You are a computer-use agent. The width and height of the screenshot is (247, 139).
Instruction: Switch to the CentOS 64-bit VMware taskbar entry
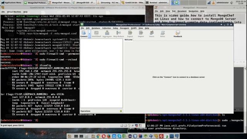click(x=133, y=3)
